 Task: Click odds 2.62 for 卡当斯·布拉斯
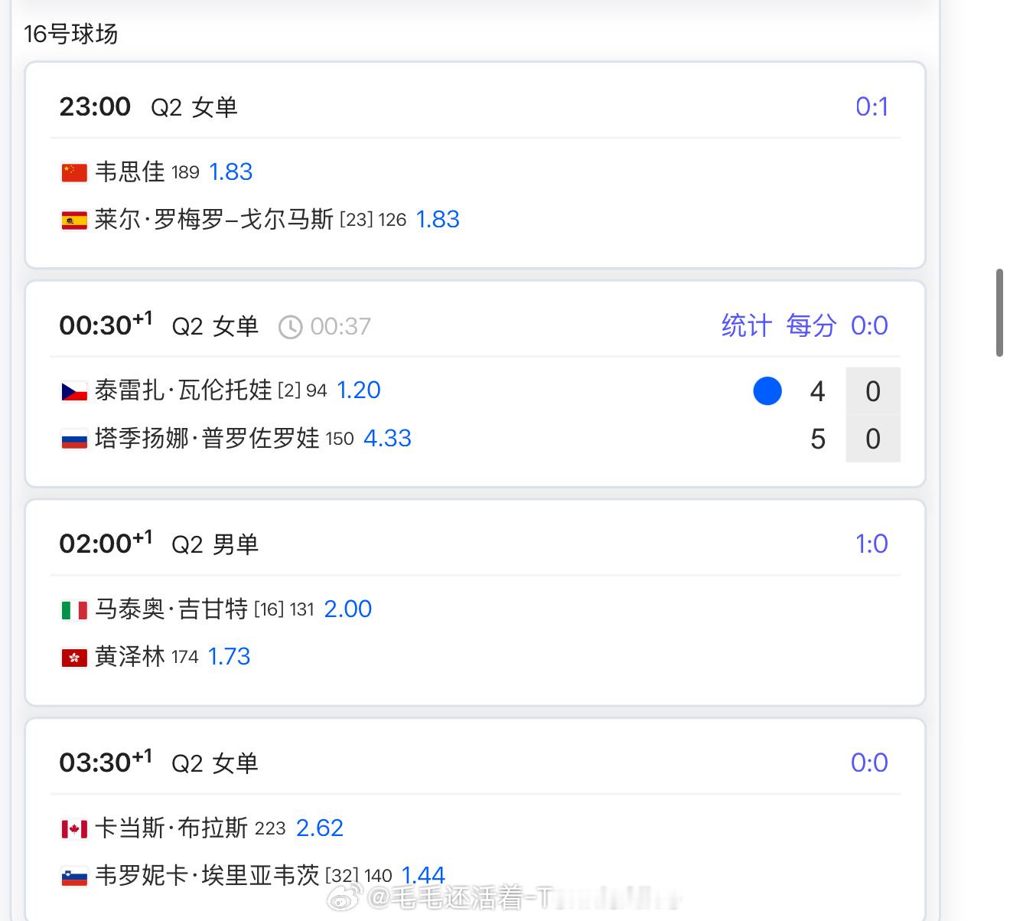coord(319,828)
